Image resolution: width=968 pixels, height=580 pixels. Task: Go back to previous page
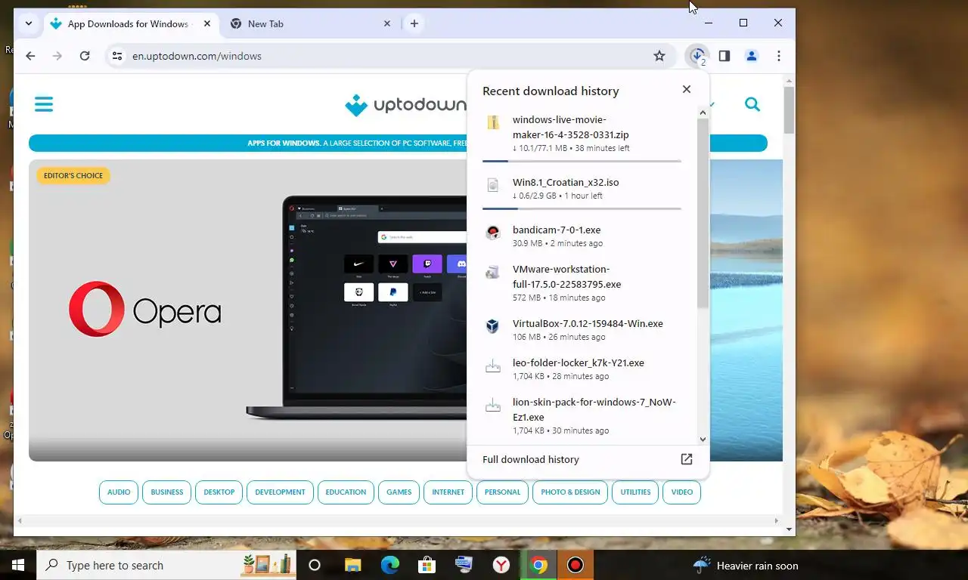click(x=30, y=56)
